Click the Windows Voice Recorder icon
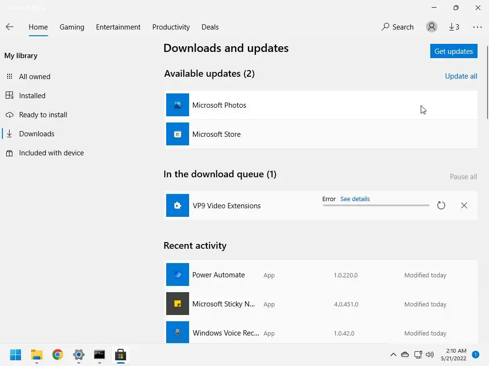The height and width of the screenshot is (366, 489). 178,332
